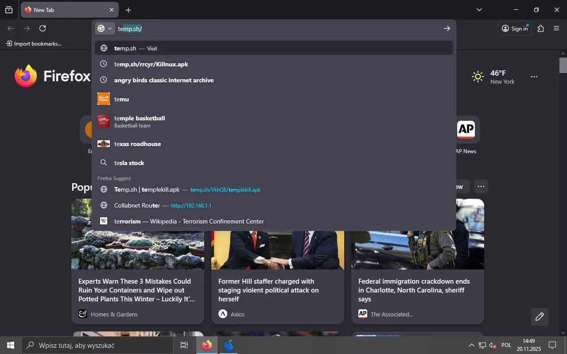Show hidden system tray icons
The width and height of the screenshot is (567, 354).
(471, 345)
